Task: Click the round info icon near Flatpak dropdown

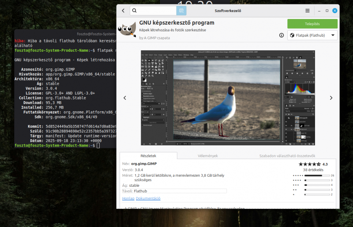Action: (x=282, y=35)
